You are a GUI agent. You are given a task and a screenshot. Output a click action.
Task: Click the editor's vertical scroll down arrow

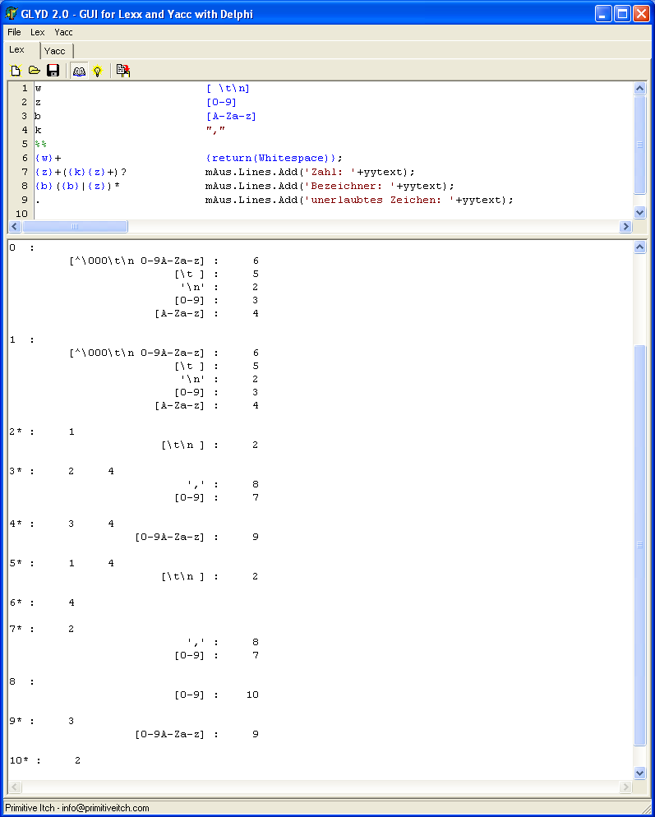click(x=640, y=212)
